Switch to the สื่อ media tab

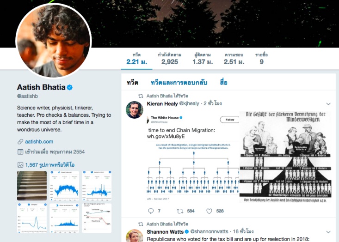coord(223,83)
